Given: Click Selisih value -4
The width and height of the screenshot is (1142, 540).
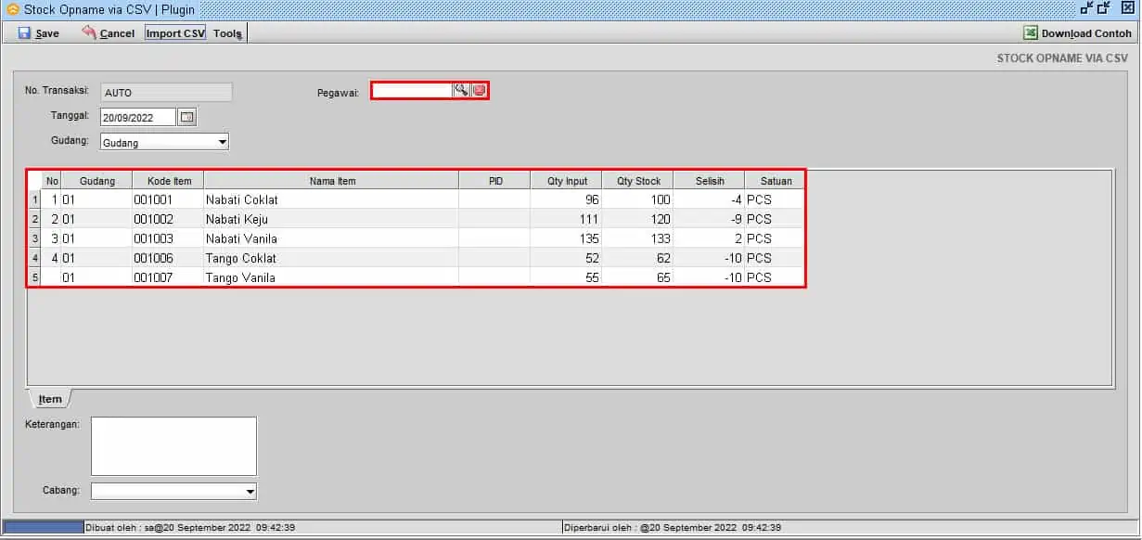Looking at the screenshot, I should [710, 199].
